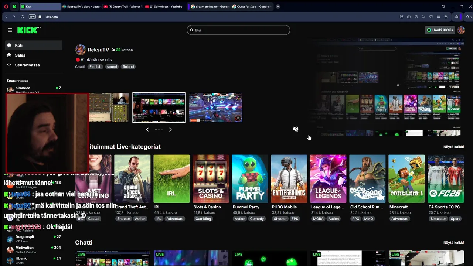Click the MOBA tag

(x=318, y=219)
